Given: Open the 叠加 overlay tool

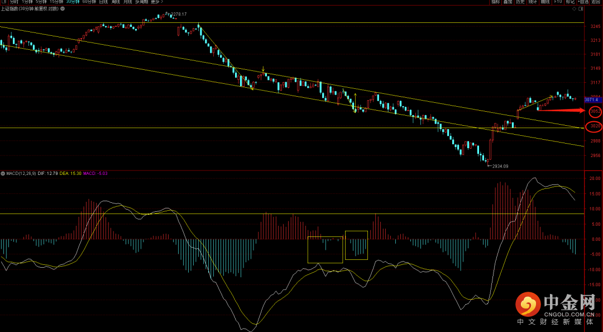Looking at the screenshot, I should pyautogui.click(x=508, y=2).
